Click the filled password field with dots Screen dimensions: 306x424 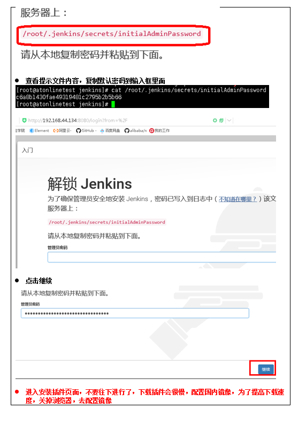pos(135,313)
